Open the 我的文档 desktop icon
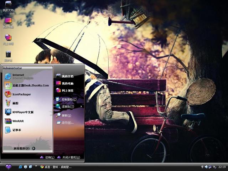This screenshot has height=171, width=228. click(8, 6)
